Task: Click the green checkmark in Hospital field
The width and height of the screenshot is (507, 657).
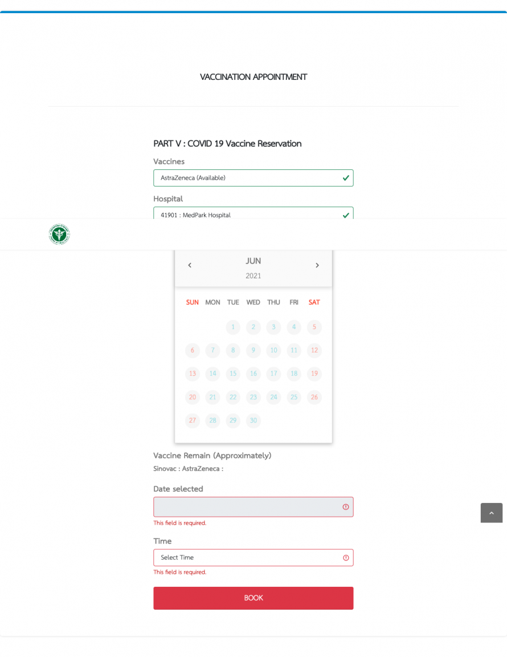Action: 346,216
